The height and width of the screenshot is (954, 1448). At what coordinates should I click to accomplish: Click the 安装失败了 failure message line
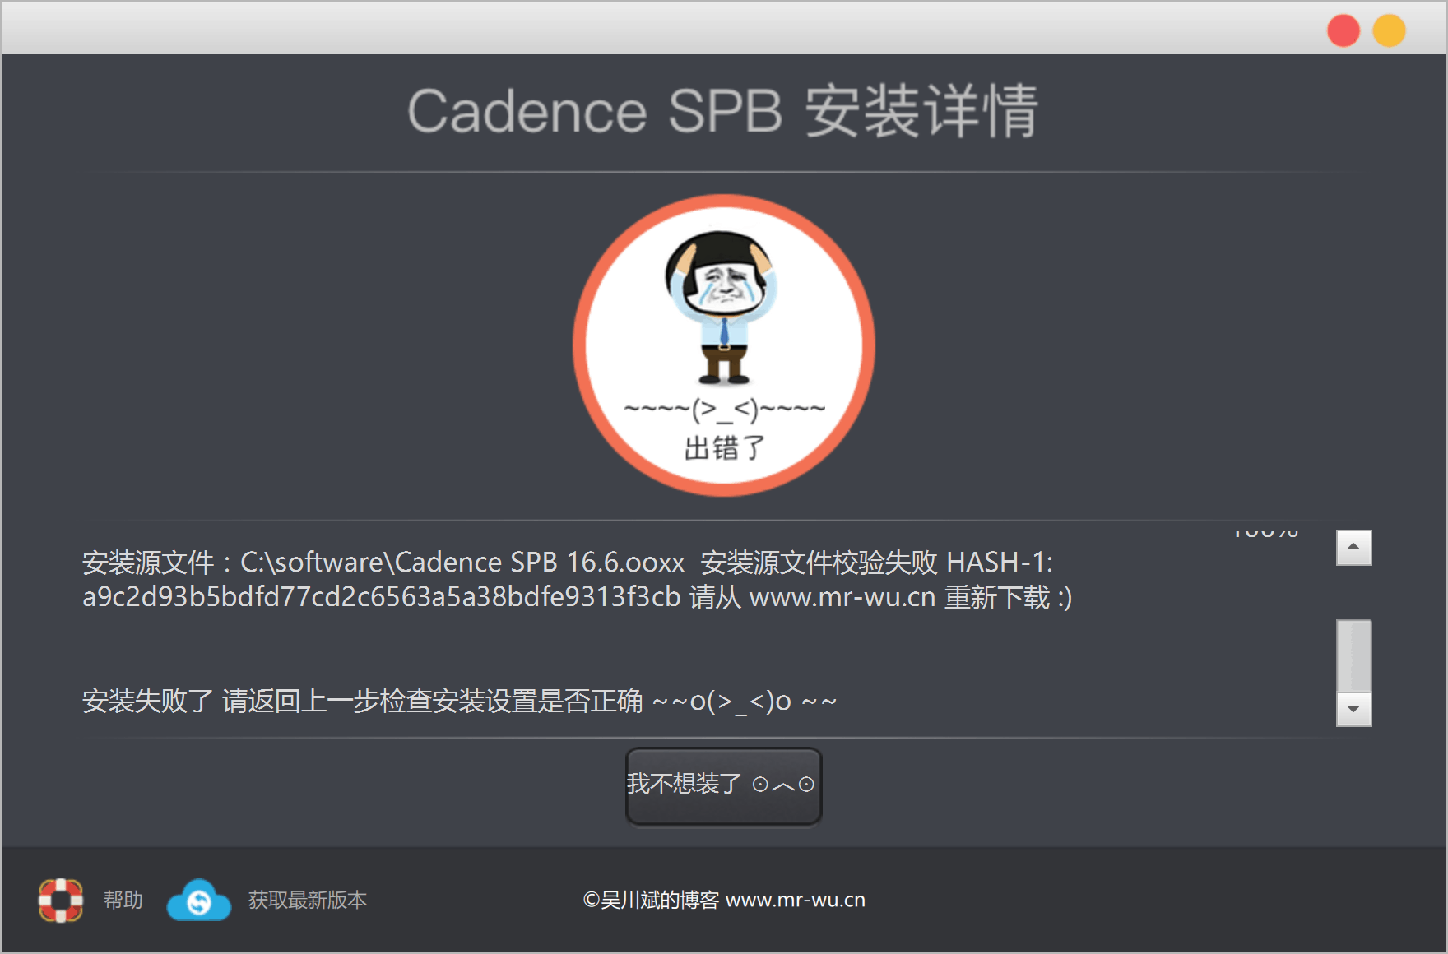click(459, 701)
